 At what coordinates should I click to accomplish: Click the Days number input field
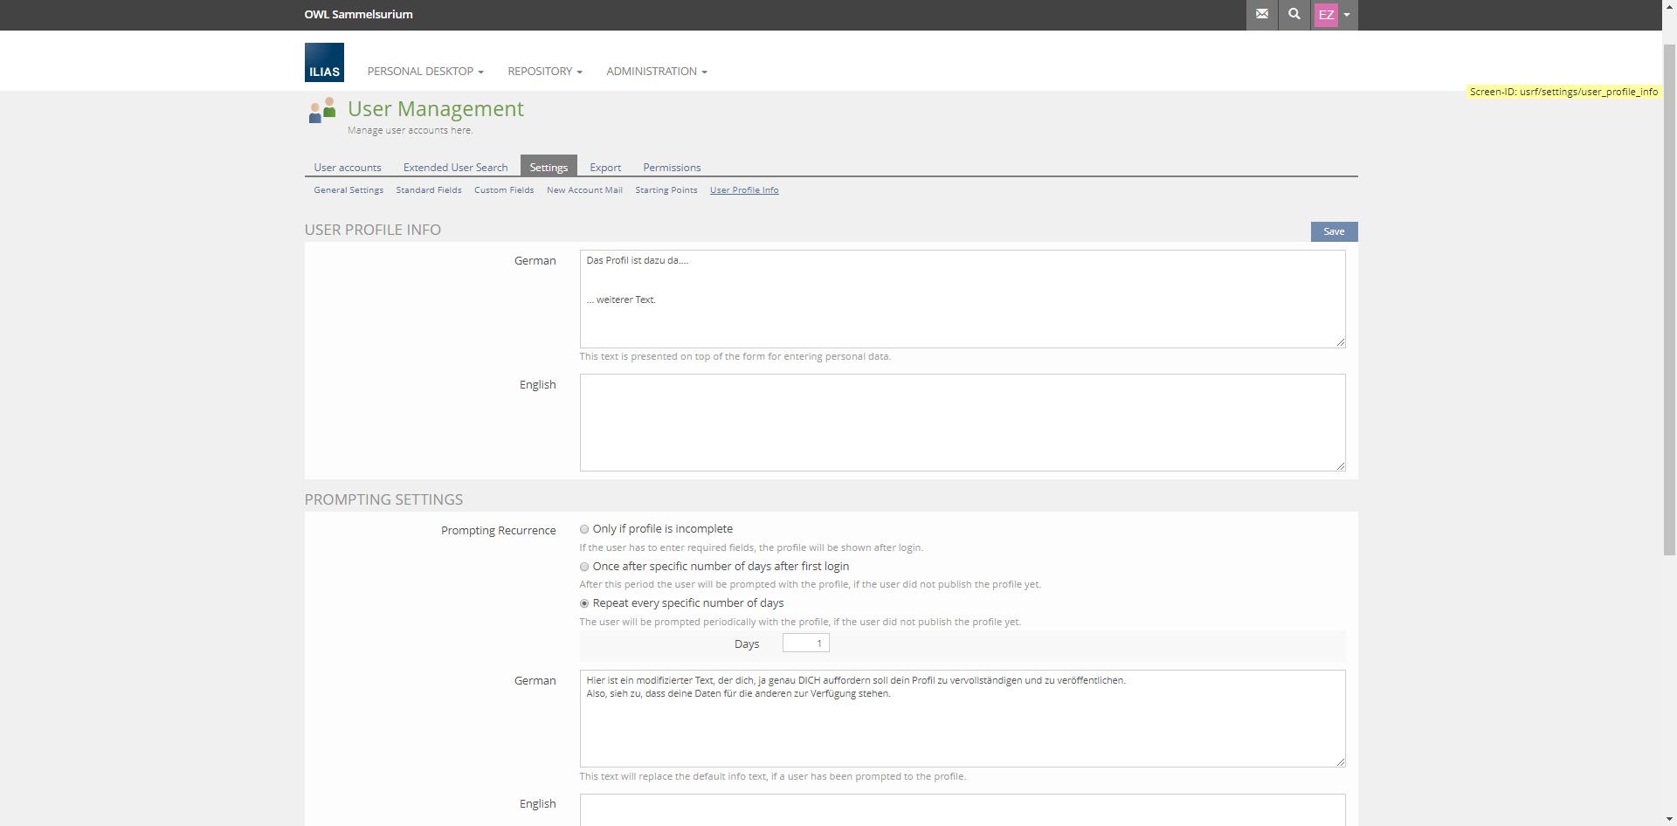pos(805,644)
